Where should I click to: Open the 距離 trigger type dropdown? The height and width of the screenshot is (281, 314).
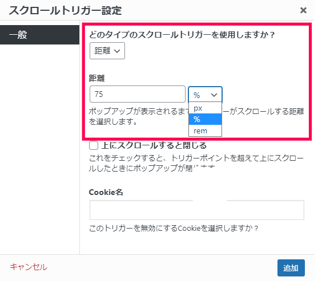[107, 51]
